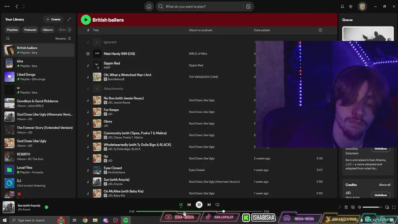Open the What's New notifications bell

(x=342, y=7)
